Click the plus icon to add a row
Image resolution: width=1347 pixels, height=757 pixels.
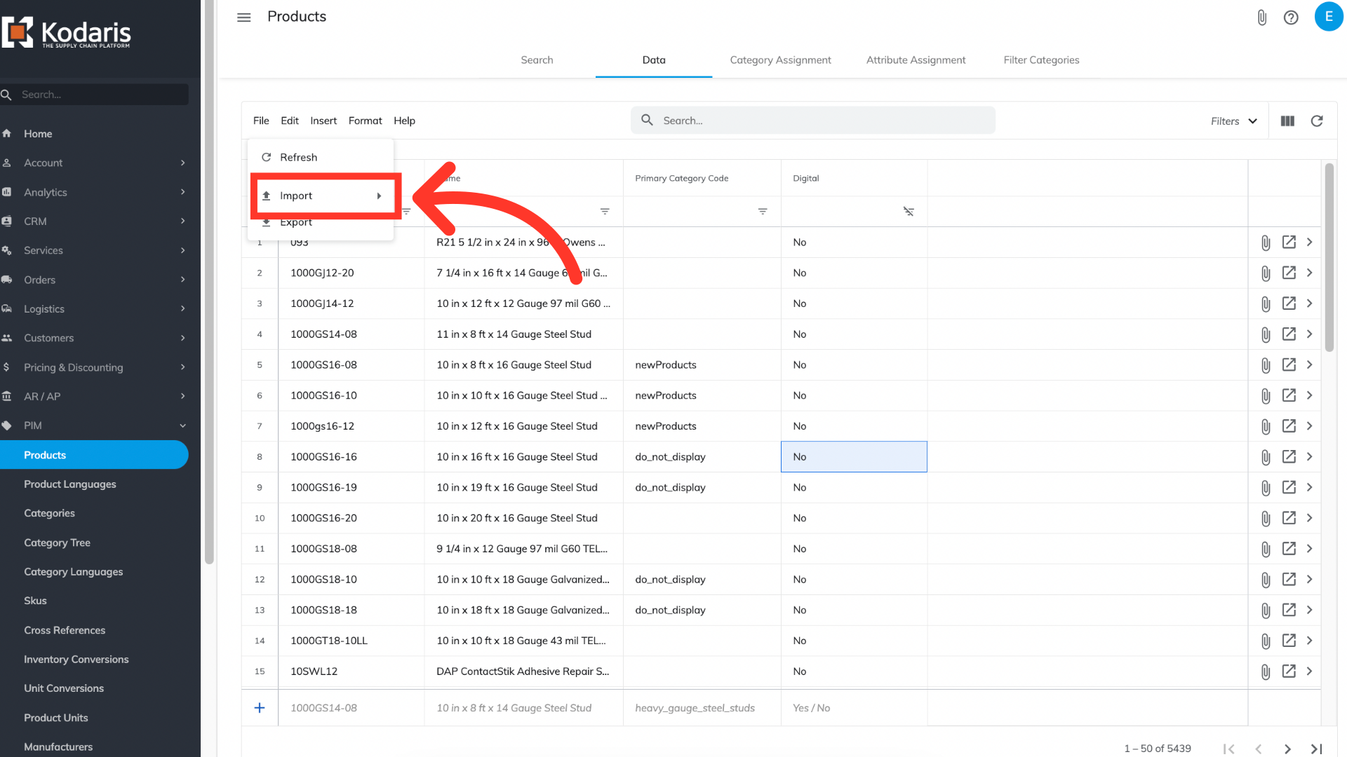260,708
